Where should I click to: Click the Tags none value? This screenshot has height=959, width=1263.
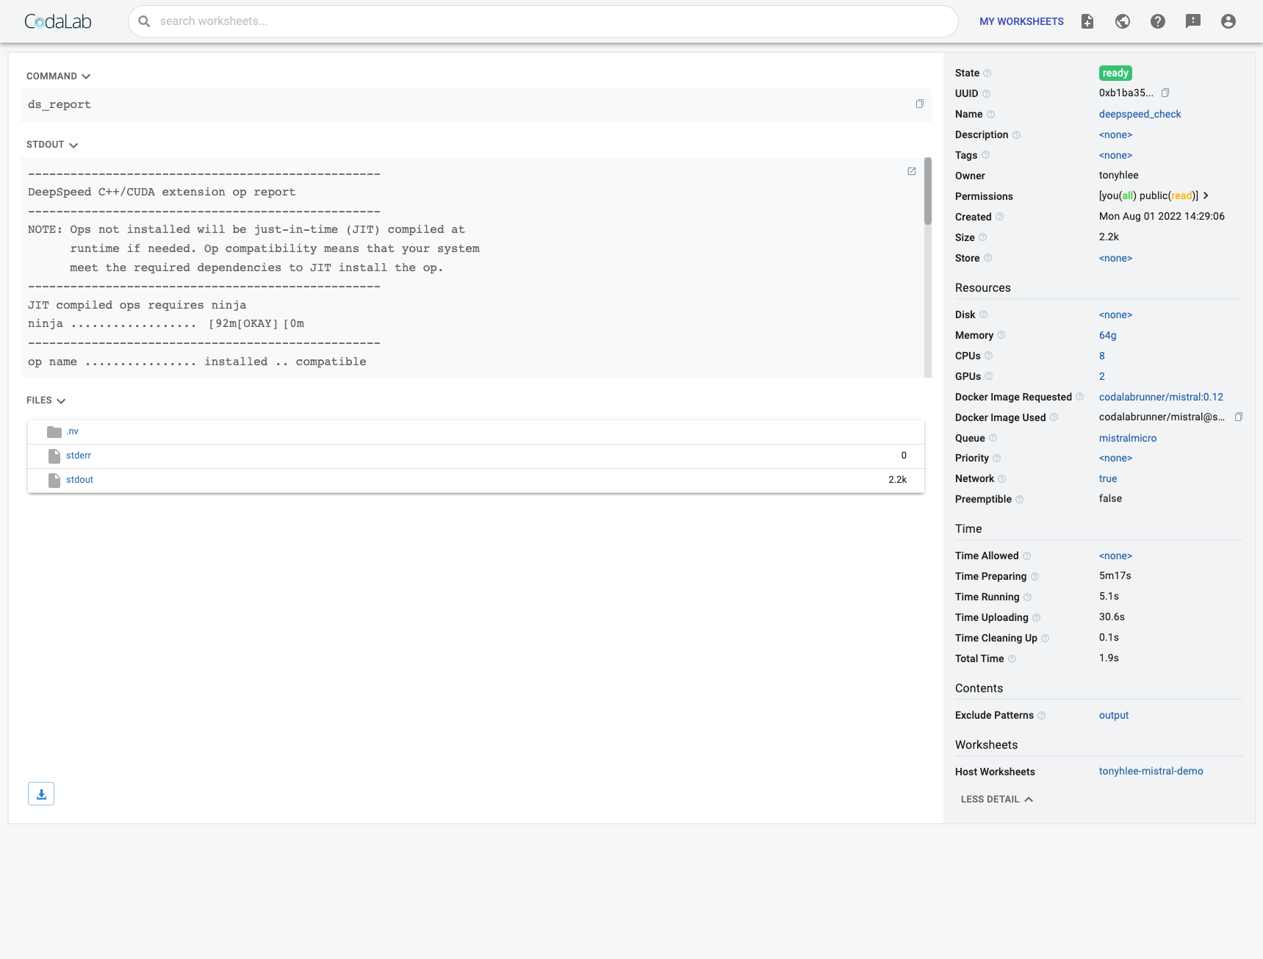(1115, 155)
